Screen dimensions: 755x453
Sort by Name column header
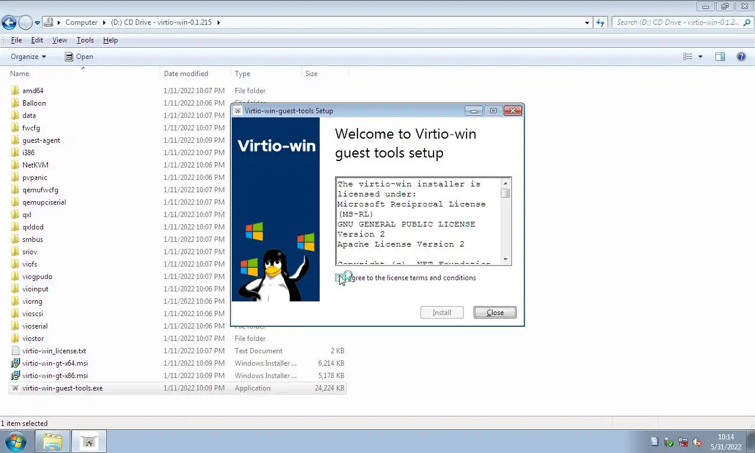(x=84, y=74)
